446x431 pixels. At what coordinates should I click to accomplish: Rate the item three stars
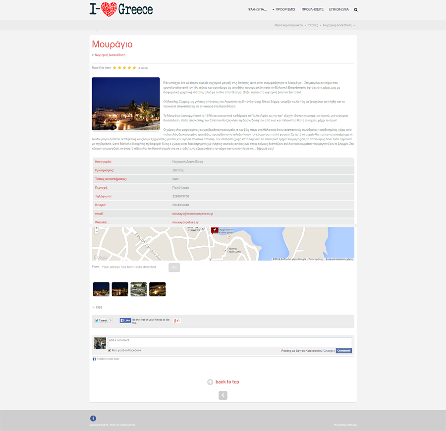124,68
